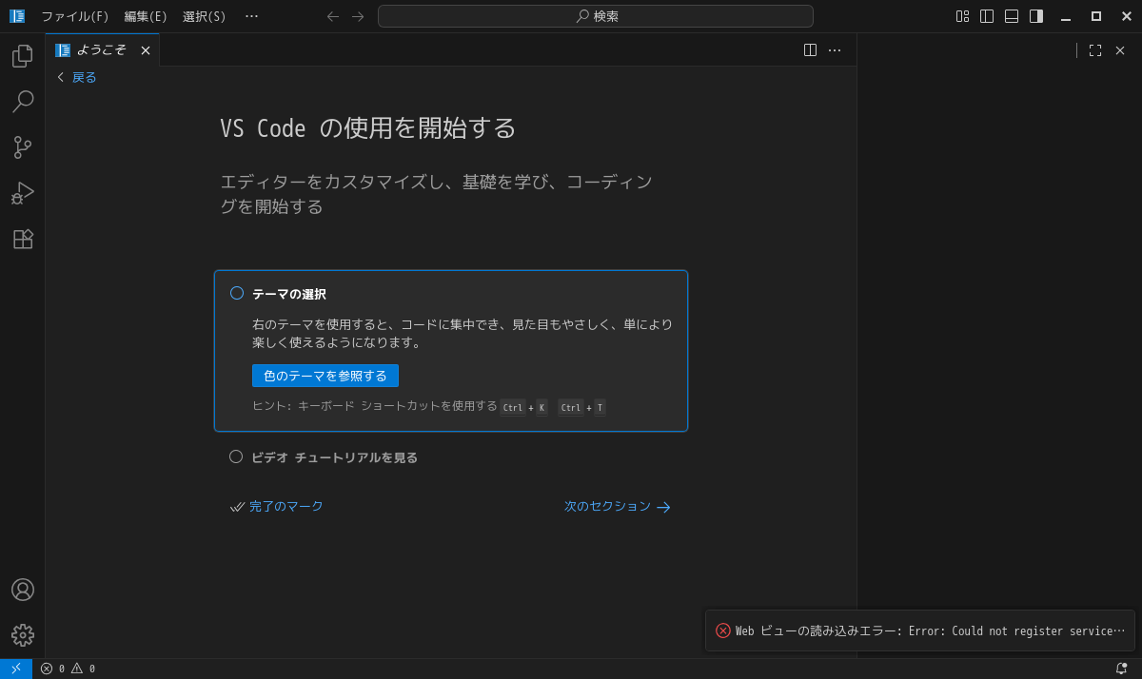
Task: Open the Accounts menu icon
Action: pos(23,590)
